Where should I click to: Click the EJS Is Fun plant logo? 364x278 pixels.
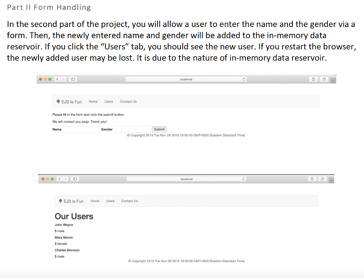click(58, 101)
